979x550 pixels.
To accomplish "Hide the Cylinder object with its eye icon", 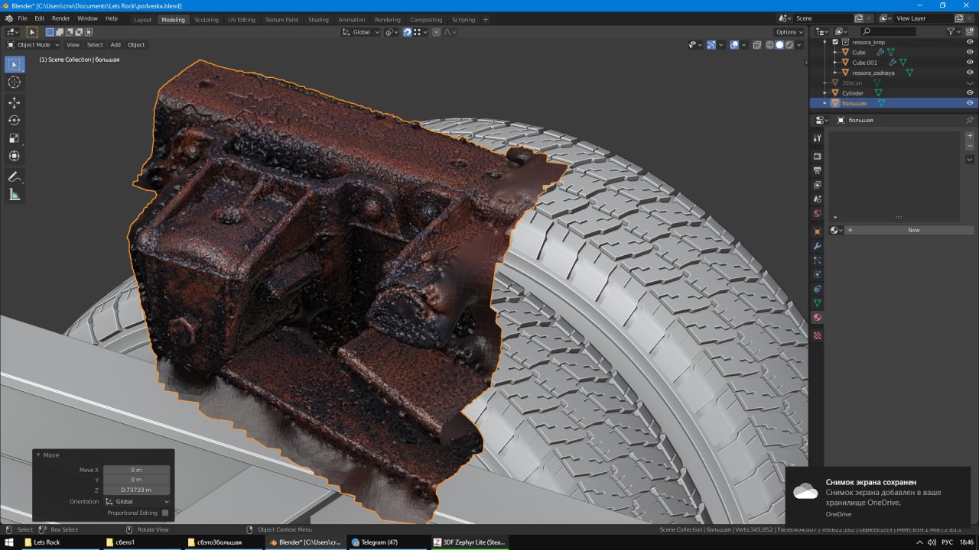I will [970, 92].
